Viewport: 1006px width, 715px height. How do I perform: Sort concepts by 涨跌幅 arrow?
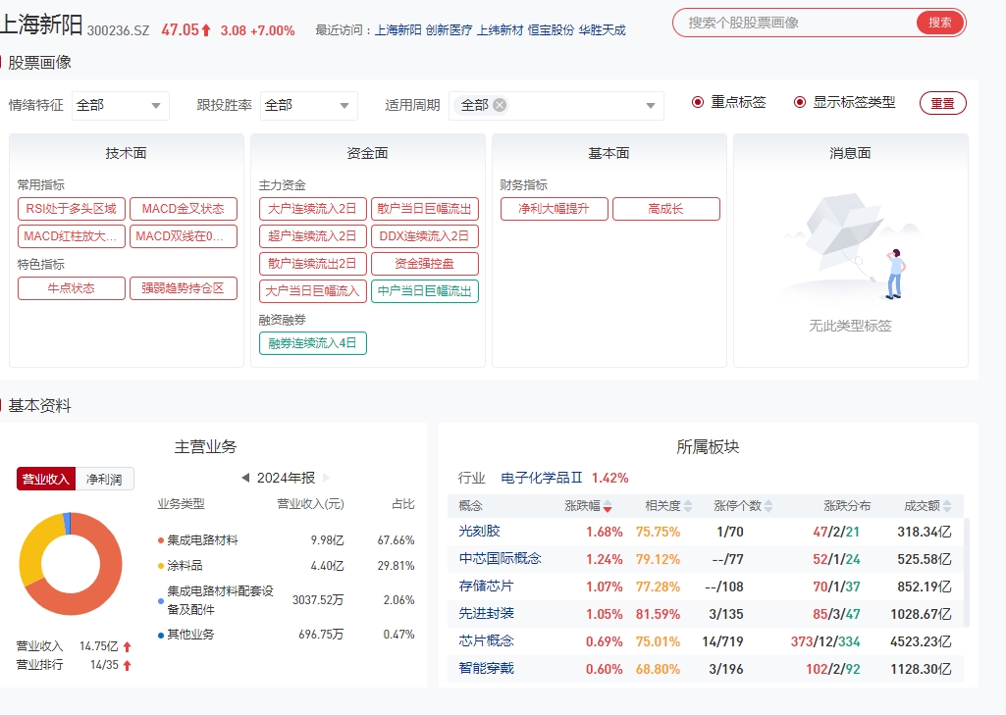click(608, 507)
